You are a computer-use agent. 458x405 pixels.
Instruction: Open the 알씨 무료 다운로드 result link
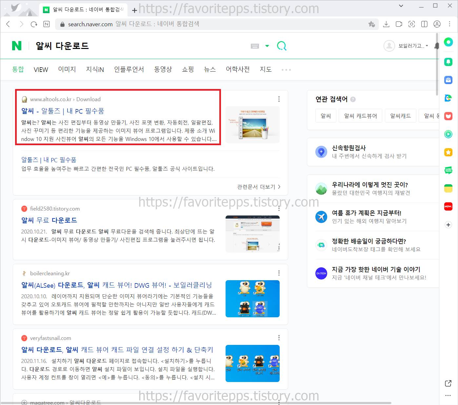tap(49, 220)
